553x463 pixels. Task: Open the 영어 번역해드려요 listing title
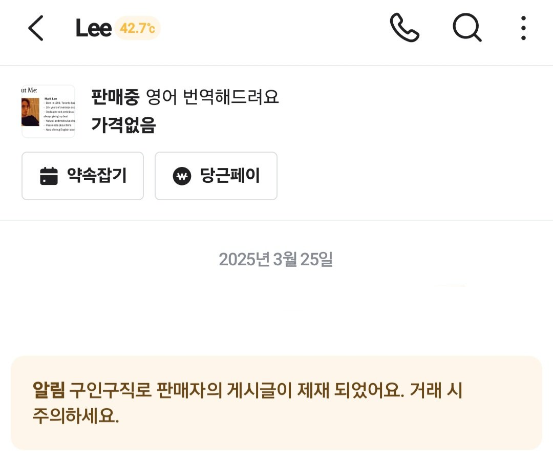tap(212, 97)
